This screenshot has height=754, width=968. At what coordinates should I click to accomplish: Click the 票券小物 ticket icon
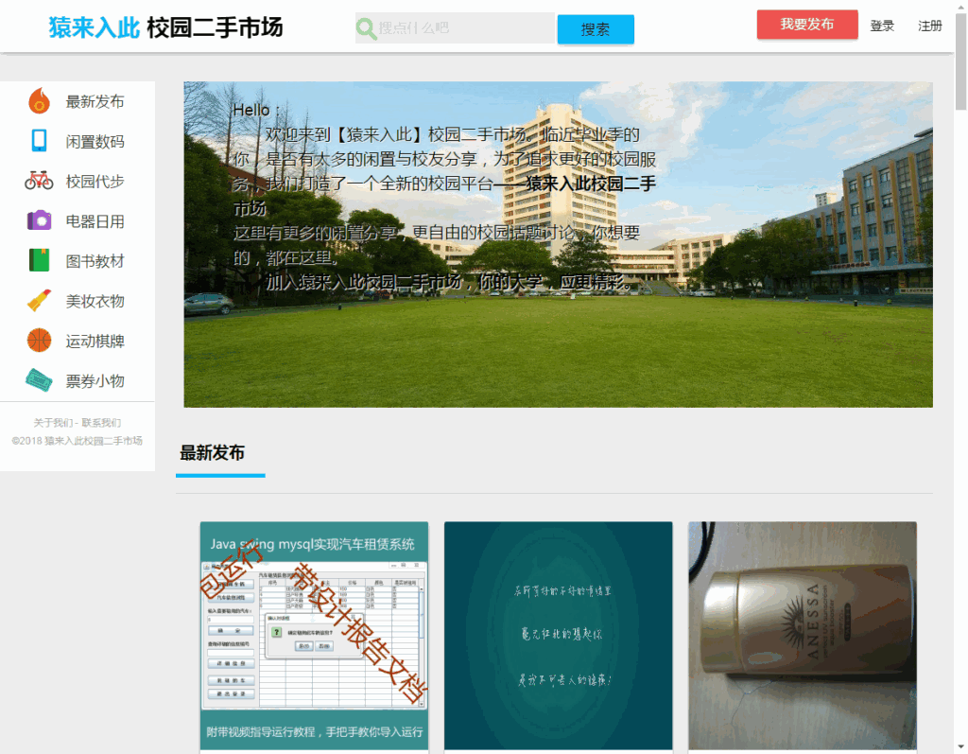pos(39,379)
